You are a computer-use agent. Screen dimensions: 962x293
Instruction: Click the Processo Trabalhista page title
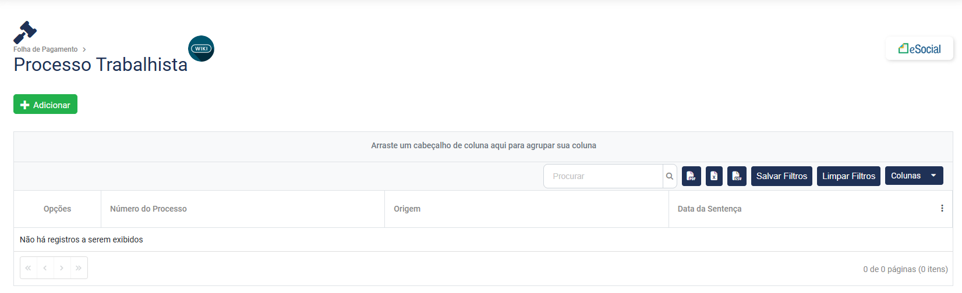coord(100,65)
